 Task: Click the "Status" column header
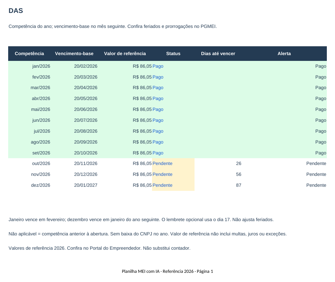173,54
